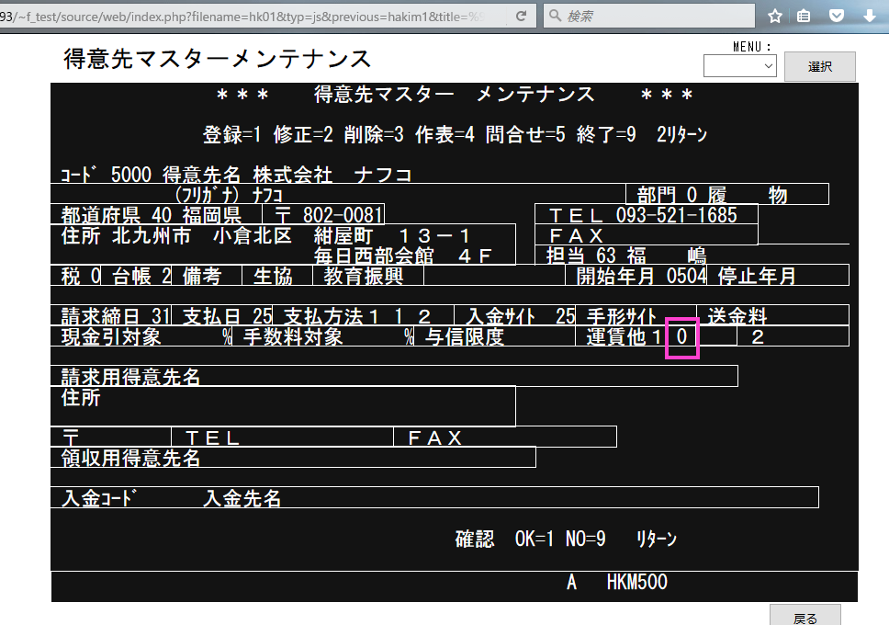The height and width of the screenshot is (625, 889).
Task: Open the MENU dropdown
Action: 739,66
